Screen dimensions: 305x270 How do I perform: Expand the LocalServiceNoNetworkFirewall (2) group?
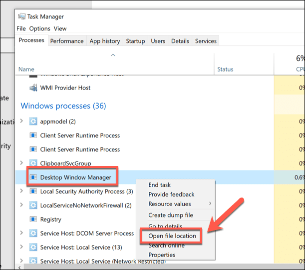pos(21,205)
